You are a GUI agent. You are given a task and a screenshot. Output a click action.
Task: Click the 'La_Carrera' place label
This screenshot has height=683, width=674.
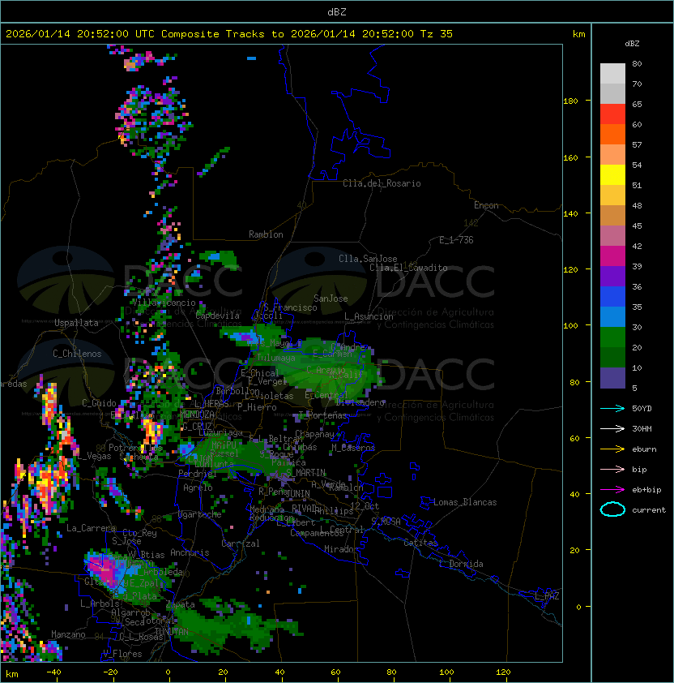[x=92, y=528]
